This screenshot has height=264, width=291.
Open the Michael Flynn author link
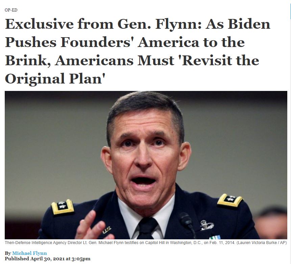tap(29, 253)
